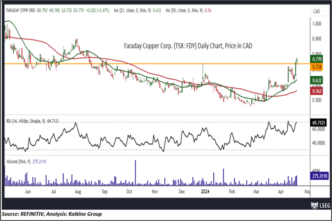Click the 0.56 MA value in header
Viewport: 332px width, 221px height.
tap(208, 10)
